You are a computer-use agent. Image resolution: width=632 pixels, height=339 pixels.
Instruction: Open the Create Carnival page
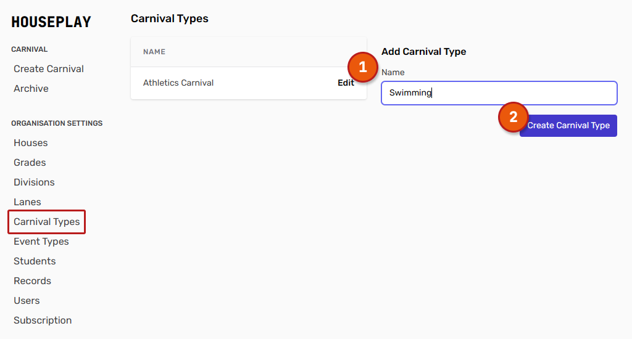[x=49, y=69]
